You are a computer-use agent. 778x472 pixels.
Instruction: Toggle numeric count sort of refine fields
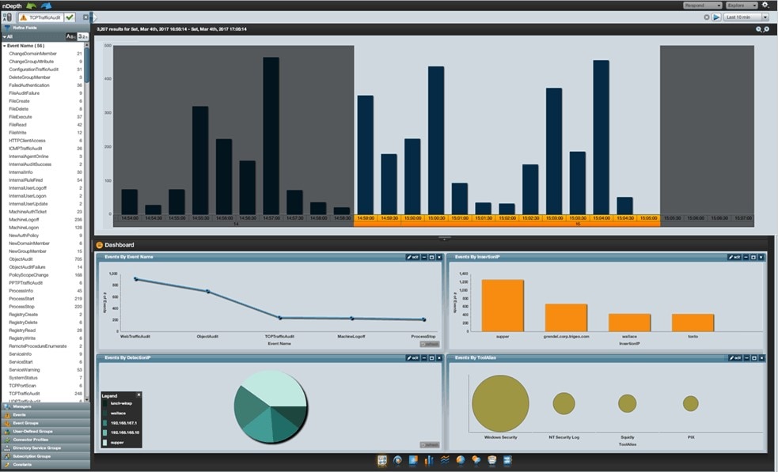[83, 36]
